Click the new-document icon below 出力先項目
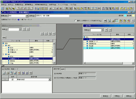 click(x=4, y=73)
